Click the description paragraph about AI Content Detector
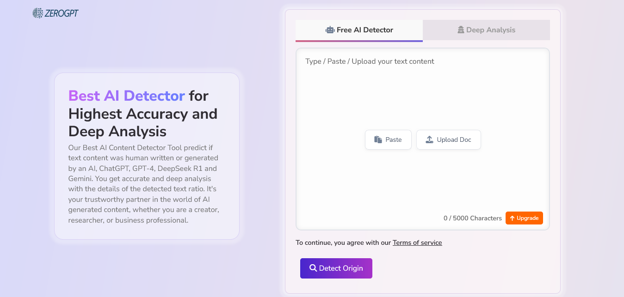The width and height of the screenshot is (624, 297). pos(144,184)
